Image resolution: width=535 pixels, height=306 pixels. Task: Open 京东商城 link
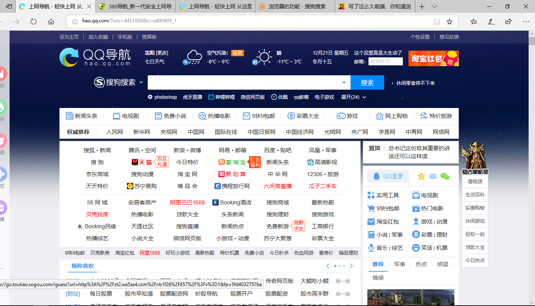(x=97, y=174)
